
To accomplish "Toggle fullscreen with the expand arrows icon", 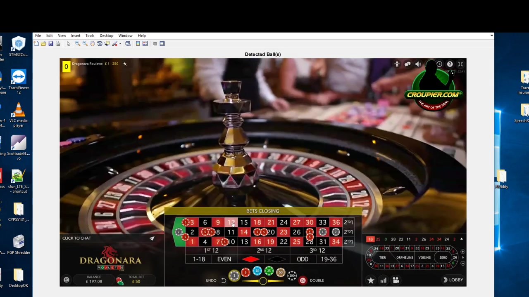I will (460, 64).
